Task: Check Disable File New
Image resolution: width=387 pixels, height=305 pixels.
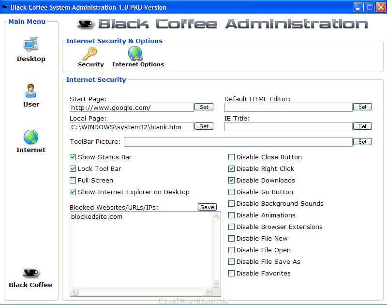Action: (x=231, y=238)
